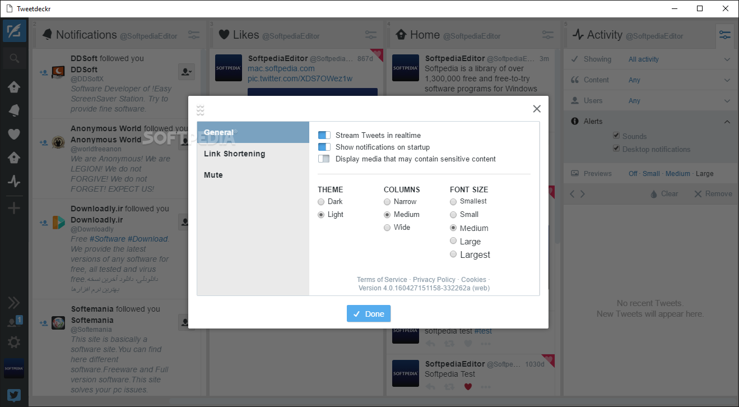The width and height of the screenshot is (739, 407).
Task: Enable Display media with sensitive content
Action: pyautogui.click(x=324, y=159)
